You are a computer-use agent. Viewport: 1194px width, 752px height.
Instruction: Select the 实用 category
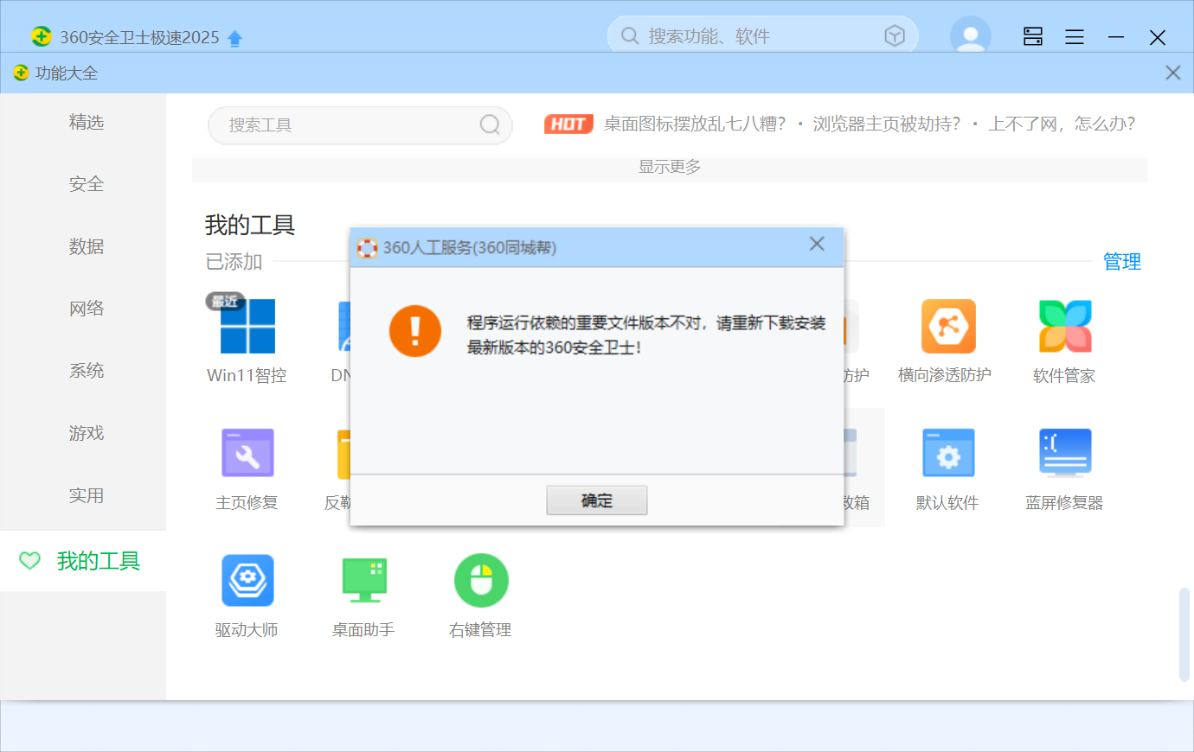click(87, 495)
